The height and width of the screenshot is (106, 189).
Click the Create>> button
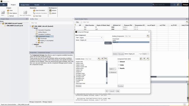point(108,43)
